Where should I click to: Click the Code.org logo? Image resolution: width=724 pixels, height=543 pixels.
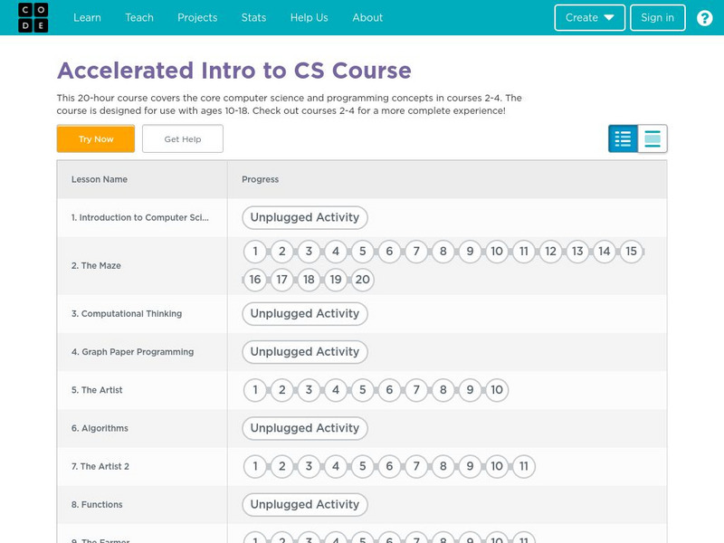[x=33, y=17]
